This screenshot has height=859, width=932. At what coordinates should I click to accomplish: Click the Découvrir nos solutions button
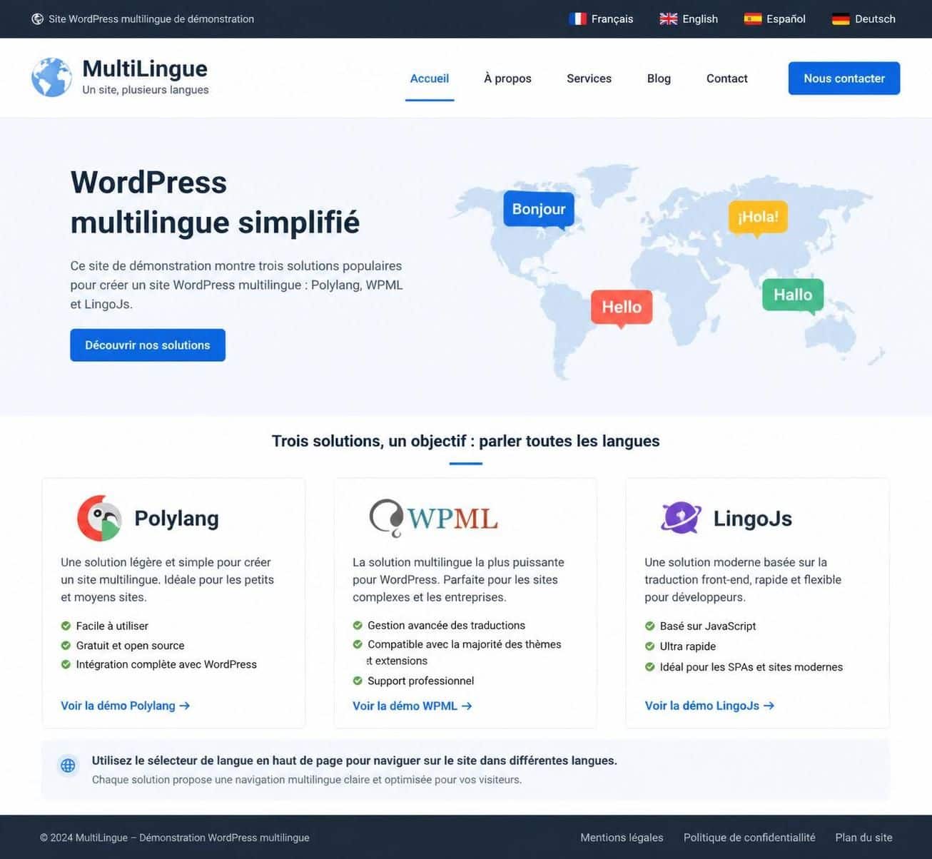148,345
